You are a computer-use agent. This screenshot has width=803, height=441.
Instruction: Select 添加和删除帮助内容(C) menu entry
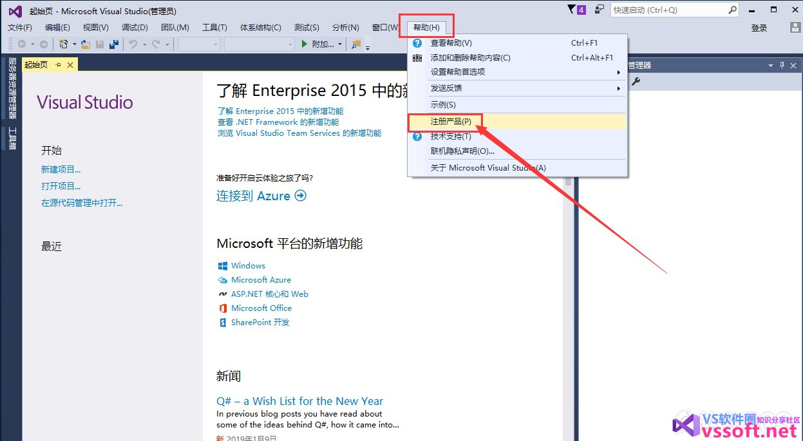pos(517,58)
